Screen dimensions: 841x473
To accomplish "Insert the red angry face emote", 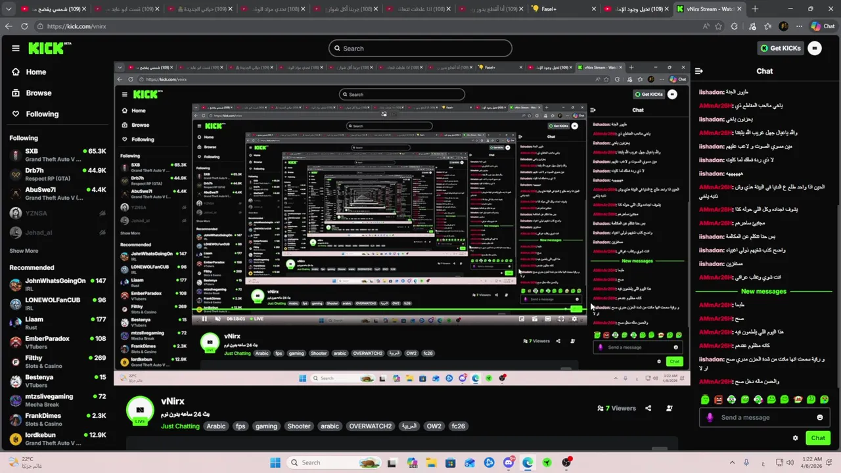I will [x=718, y=399].
